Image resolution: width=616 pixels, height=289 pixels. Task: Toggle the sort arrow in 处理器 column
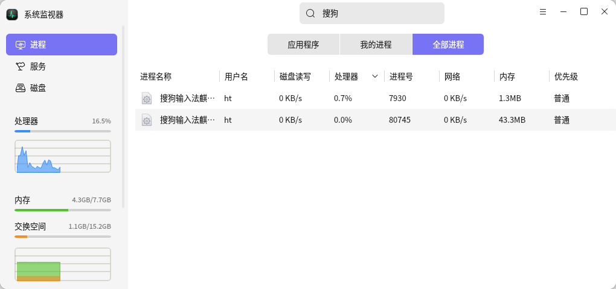pyautogui.click(x=375, y=76)
